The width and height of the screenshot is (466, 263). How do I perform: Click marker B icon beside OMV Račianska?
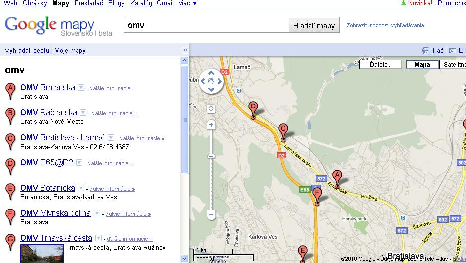(x=11, y=116)
